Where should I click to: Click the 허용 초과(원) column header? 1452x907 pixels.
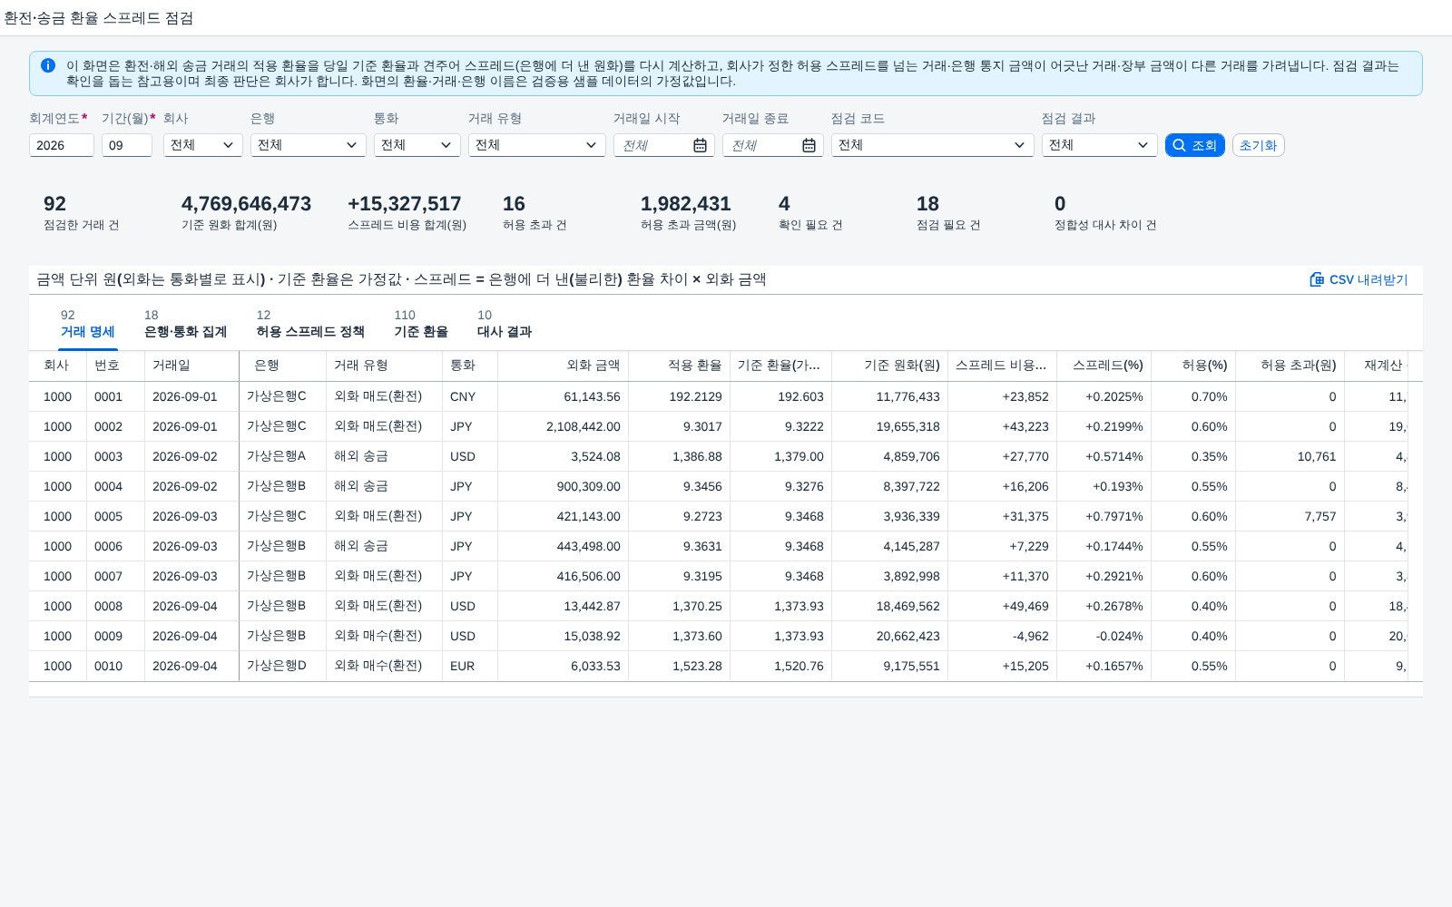tap(1290, 366)
